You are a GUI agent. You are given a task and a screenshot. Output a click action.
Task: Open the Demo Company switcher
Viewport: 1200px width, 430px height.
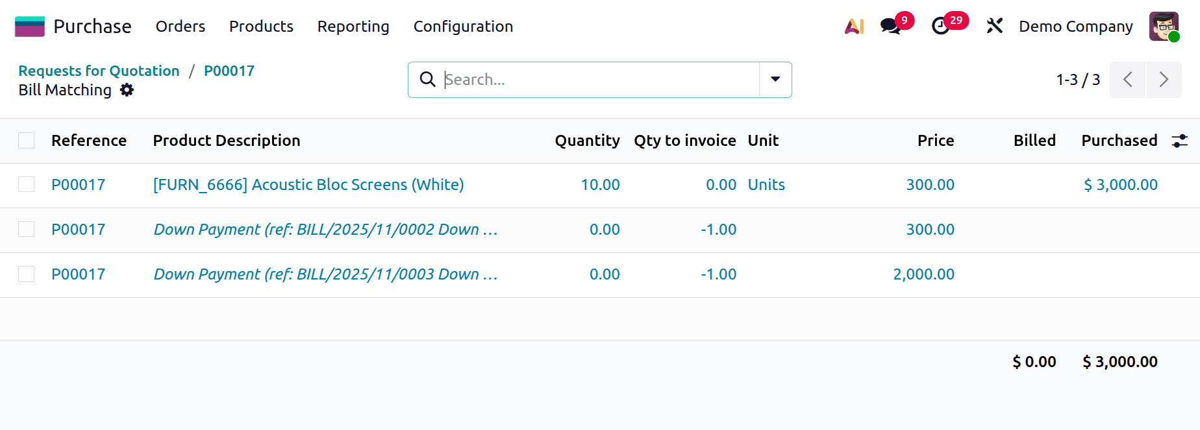(x=1076, y=27)
